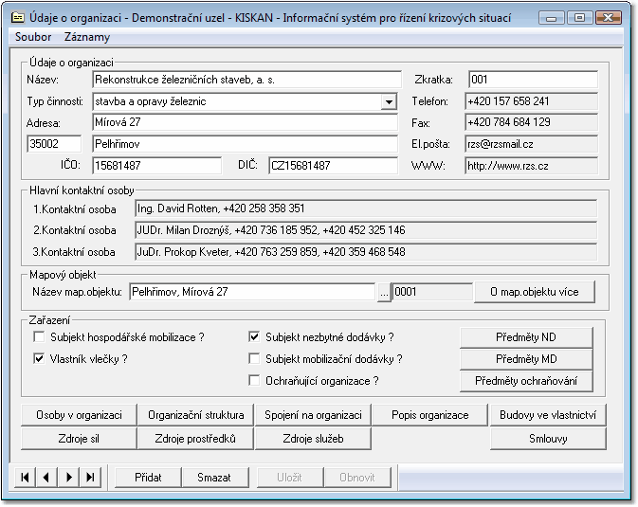Click the Obnovit button

coord(357,478)
